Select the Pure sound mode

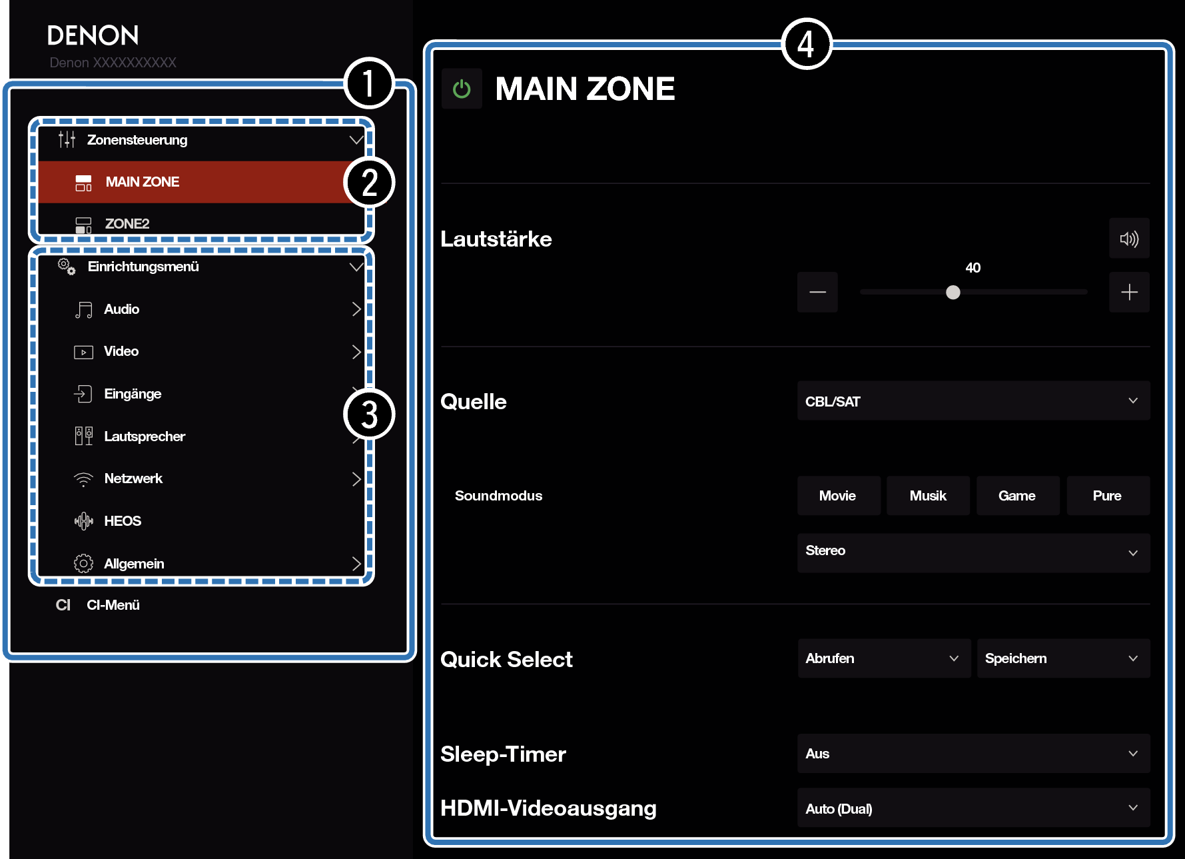1107,496
